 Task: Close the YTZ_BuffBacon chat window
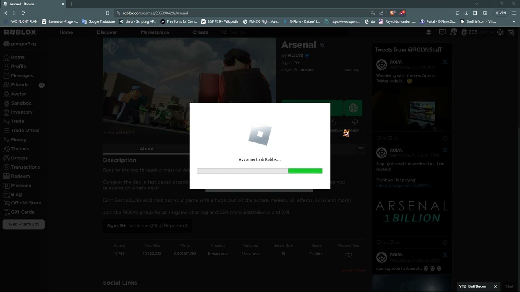pos(496,286)
